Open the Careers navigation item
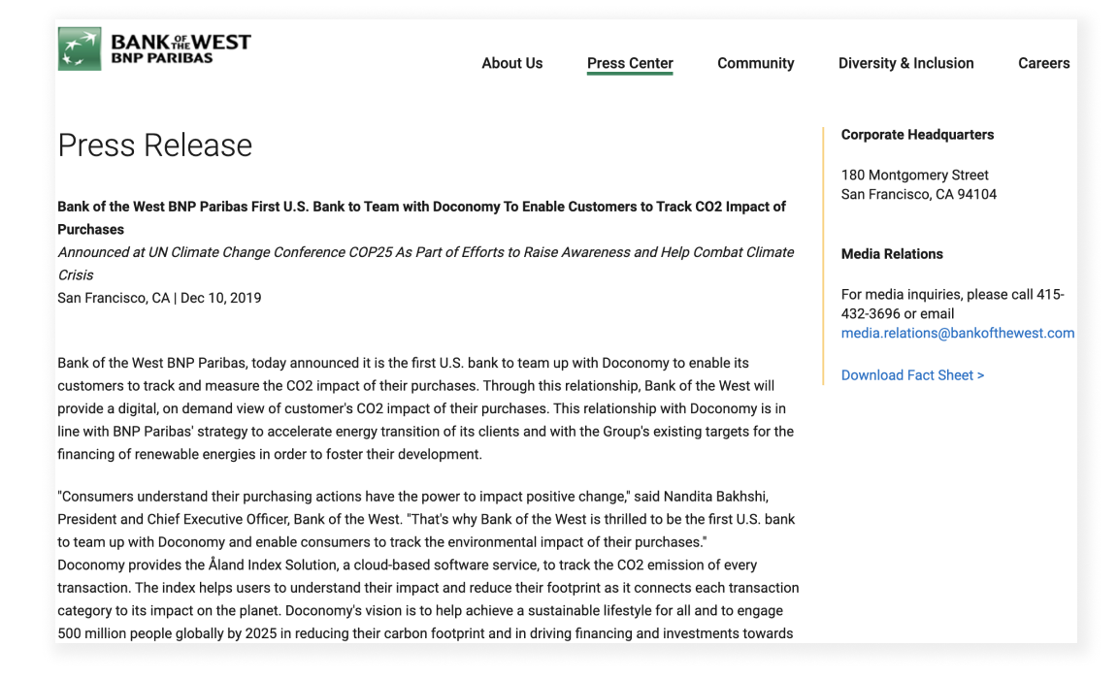 pos(1043,63)
